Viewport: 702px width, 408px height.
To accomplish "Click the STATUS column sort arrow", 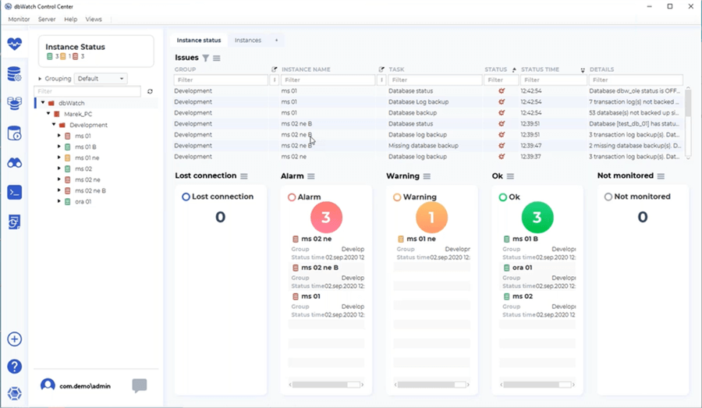I will [514, 69].
